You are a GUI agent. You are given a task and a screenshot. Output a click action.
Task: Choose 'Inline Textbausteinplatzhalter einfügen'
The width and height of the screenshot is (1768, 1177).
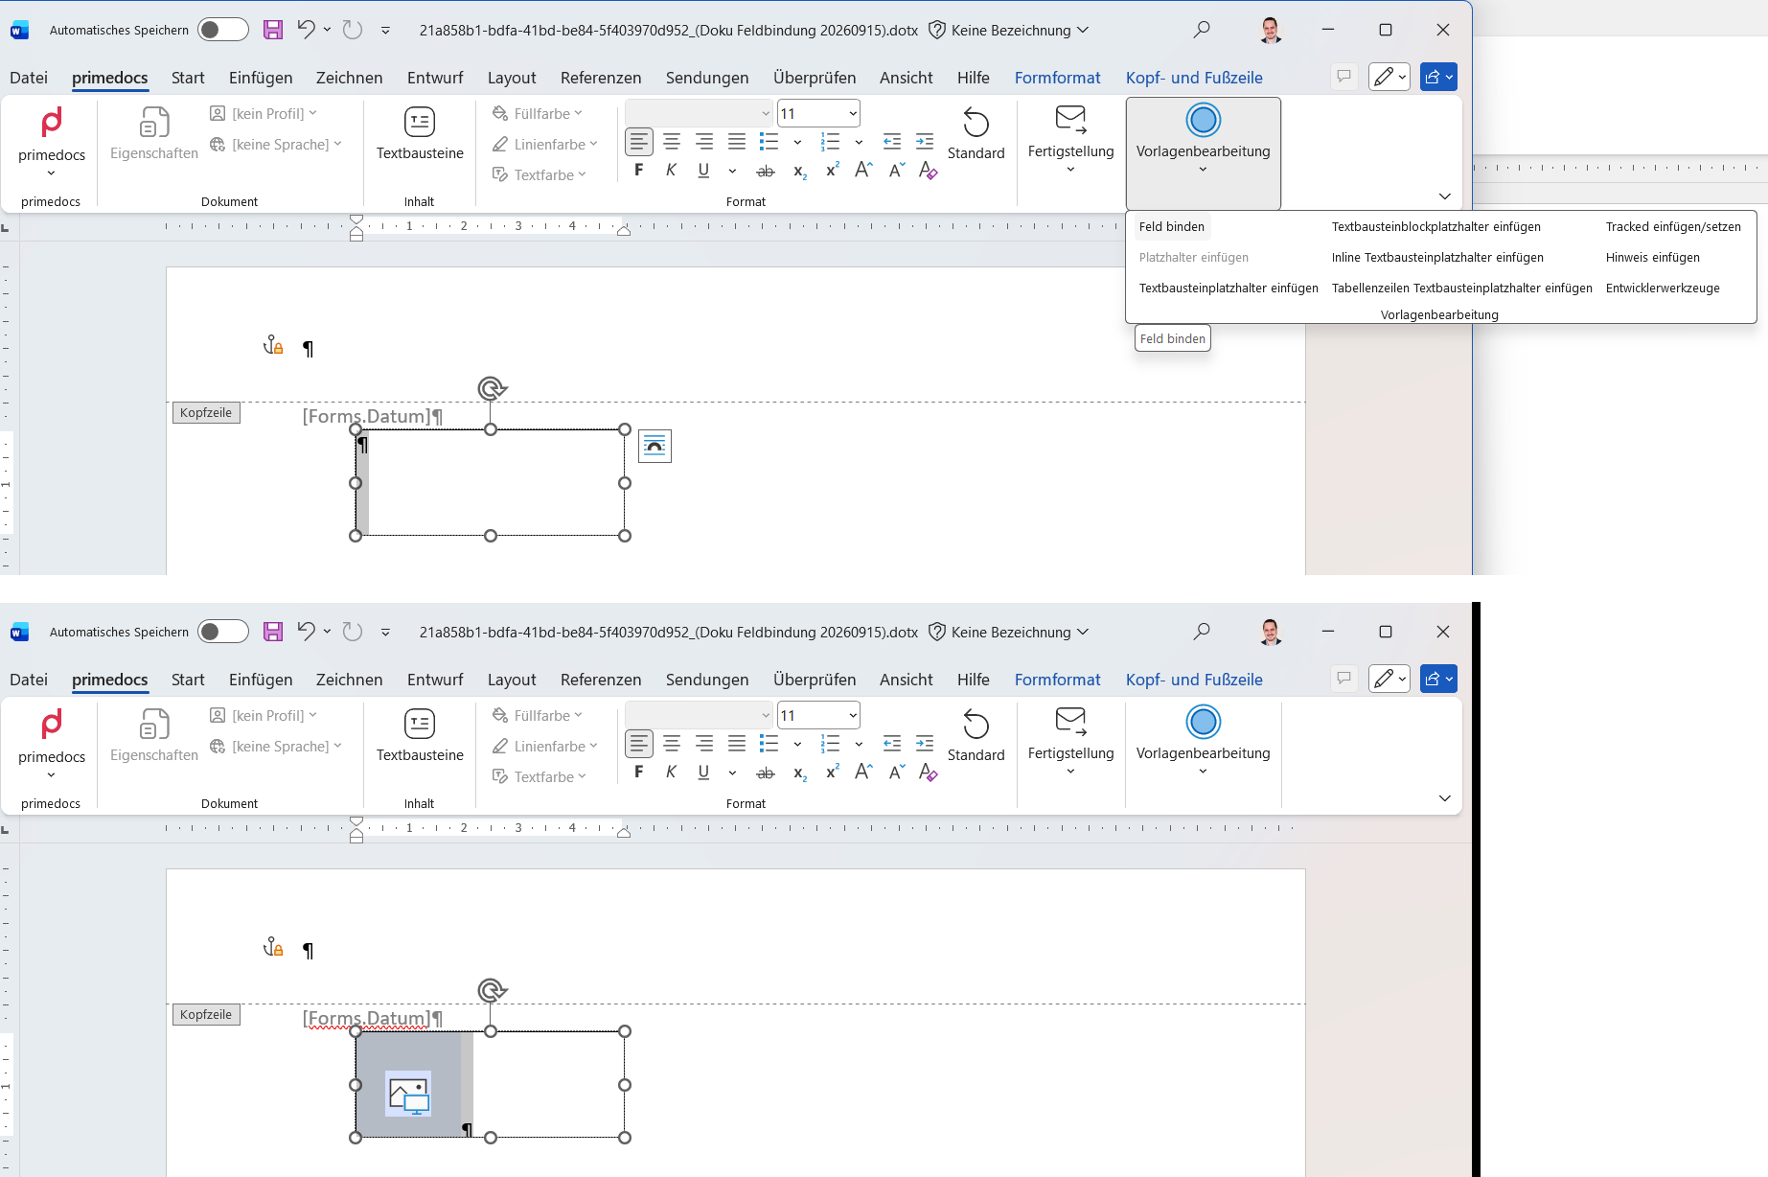(x=1436, y=258)
